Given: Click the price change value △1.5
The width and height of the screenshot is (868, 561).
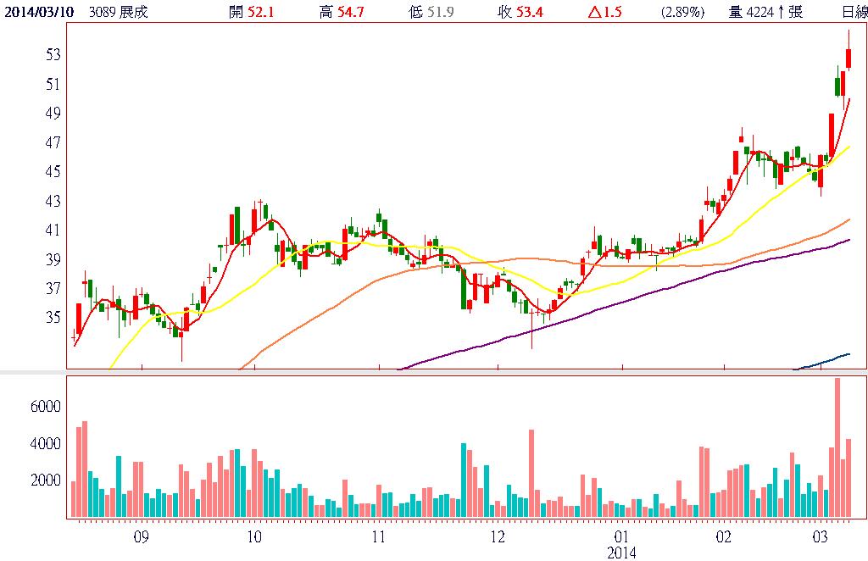Looking at the screenshot, I should click(x=605, y=12).
